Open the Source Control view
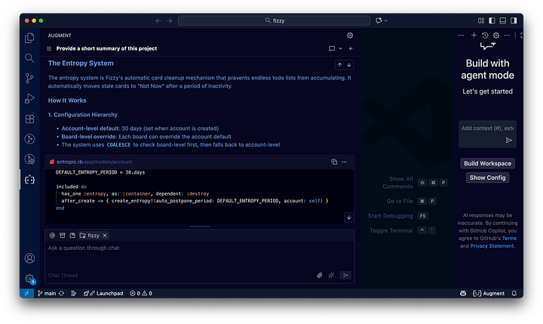Screen dimensions: 543x324 point(29,78)
